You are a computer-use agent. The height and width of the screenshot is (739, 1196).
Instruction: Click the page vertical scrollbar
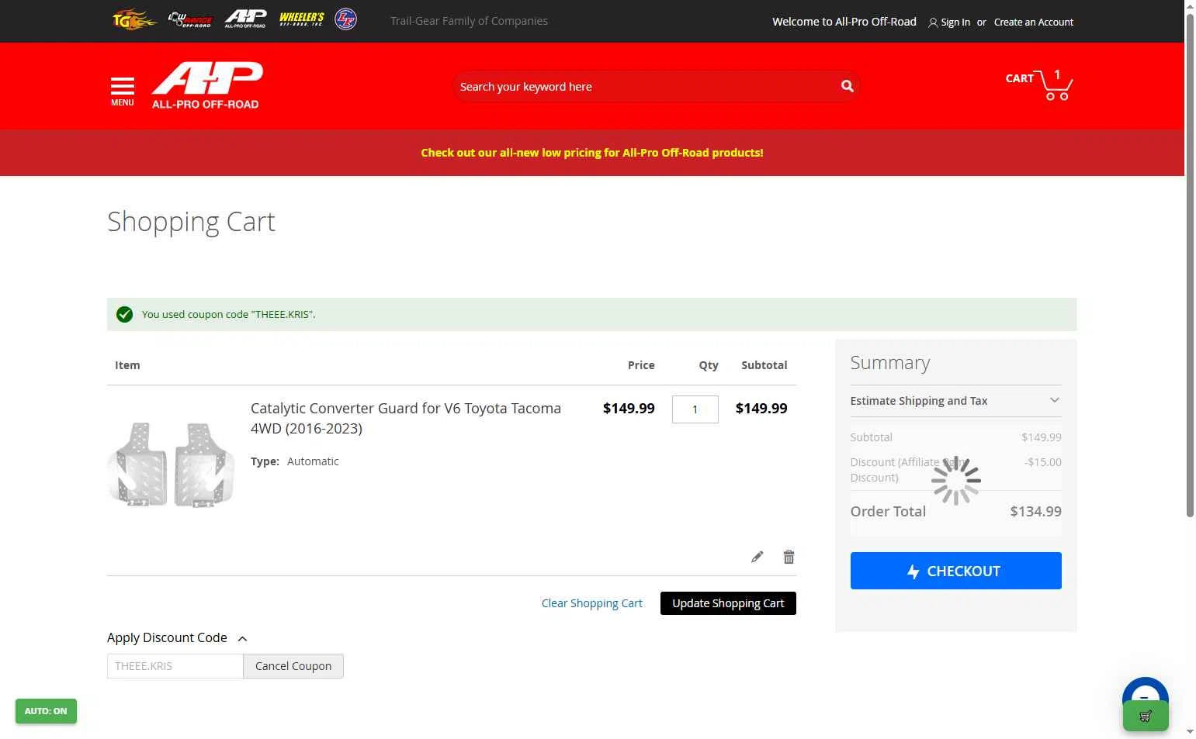tap(1190, 264)
